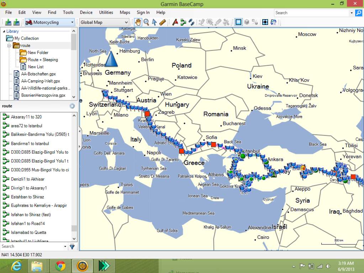Open the list search dropdown arrow
Image resolution: width=364 pixels, height=273 pixels.
pyautogui.click(x=65, y=247)
